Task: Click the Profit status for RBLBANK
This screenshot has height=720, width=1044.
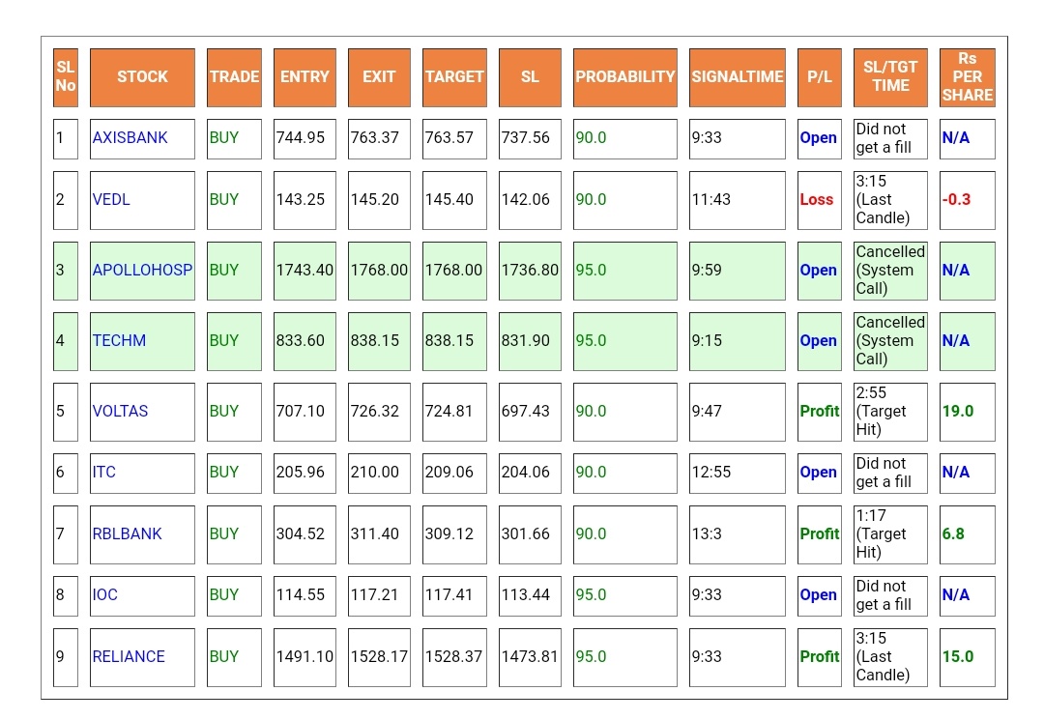Action: [x=820, y=533]
